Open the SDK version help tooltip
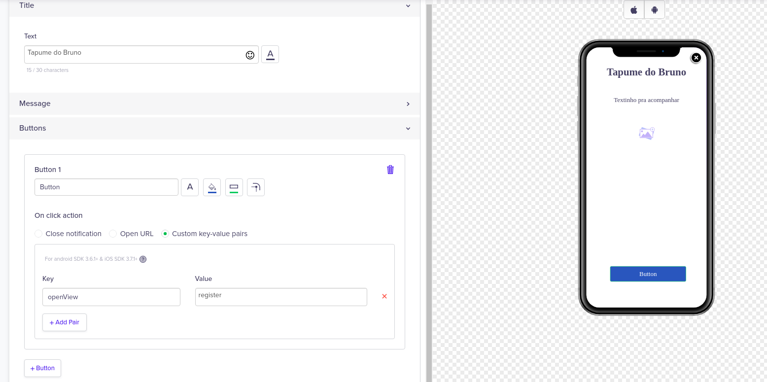 pos(143,259)
